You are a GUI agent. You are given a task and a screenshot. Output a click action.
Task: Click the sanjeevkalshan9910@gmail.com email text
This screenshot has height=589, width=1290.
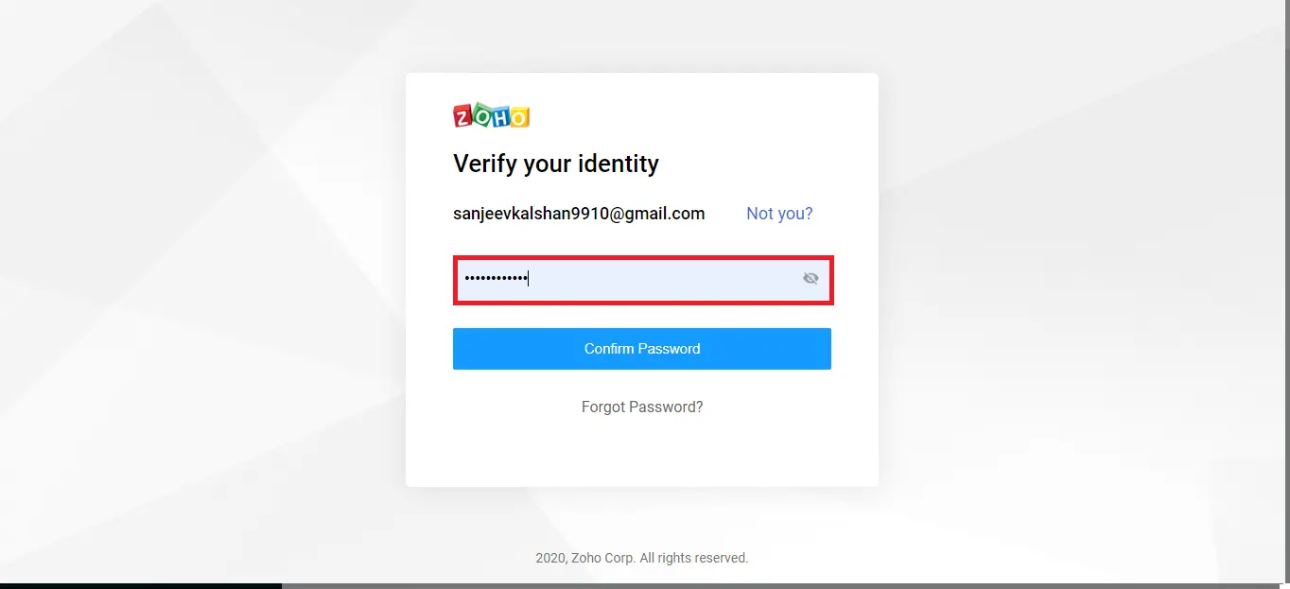pos(579,214)
